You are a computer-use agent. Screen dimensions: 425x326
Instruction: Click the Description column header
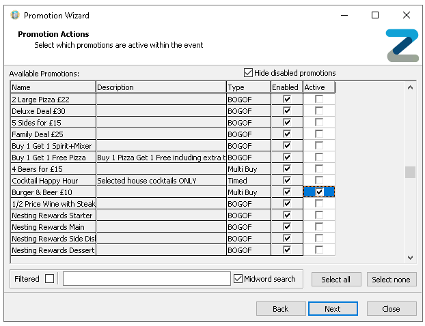[161, 87]
